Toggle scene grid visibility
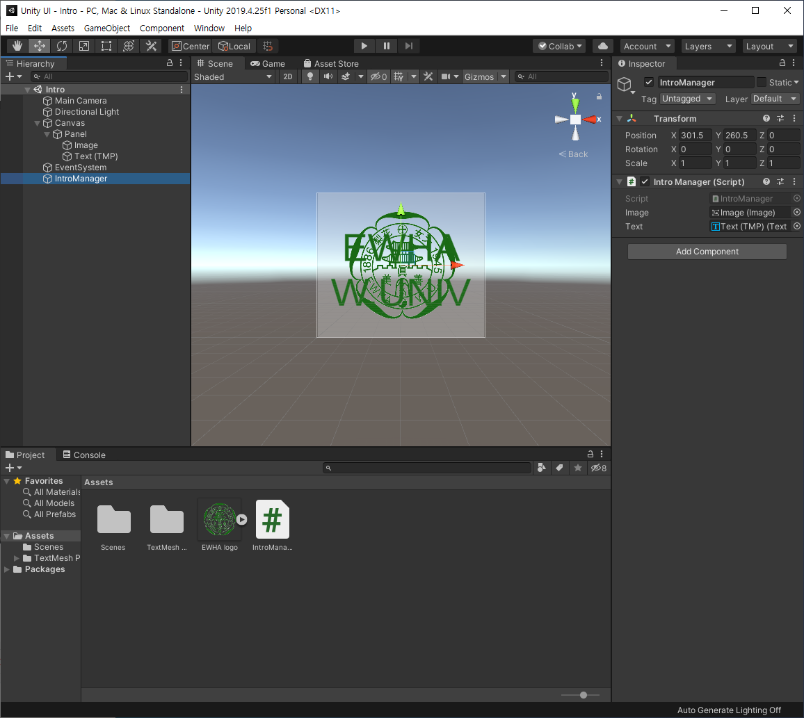The image size is (804, 718). (399, 76)
